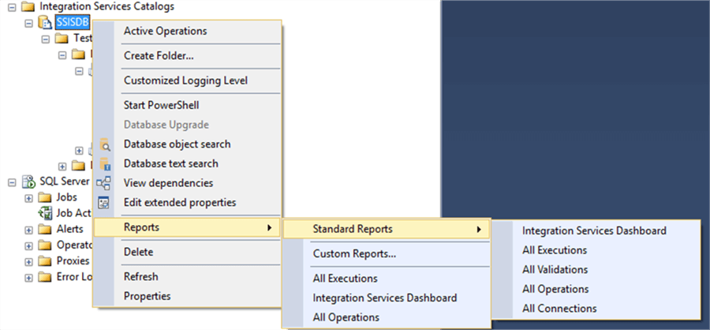Screen dimensions: 710x330
Task: Click the View dependencies icon
Action: (x=104, y=183)
